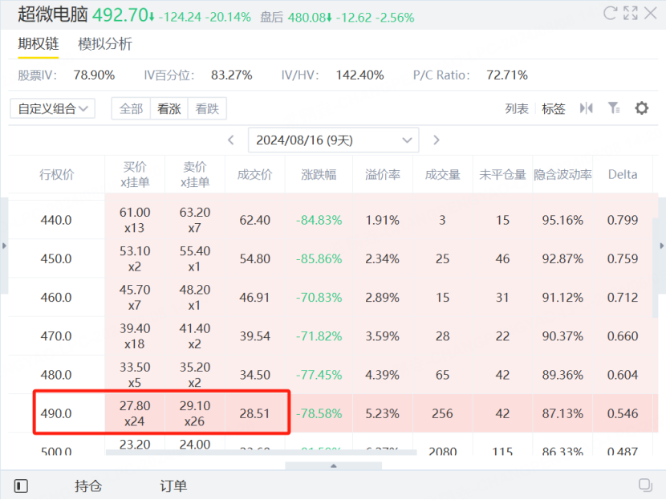Open the 自定义组合 dropdown
Screen dimensions: 666x500
52,109
